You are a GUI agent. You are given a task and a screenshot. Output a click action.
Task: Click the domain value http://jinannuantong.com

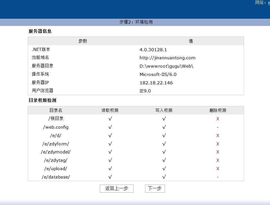coord(167,58)
